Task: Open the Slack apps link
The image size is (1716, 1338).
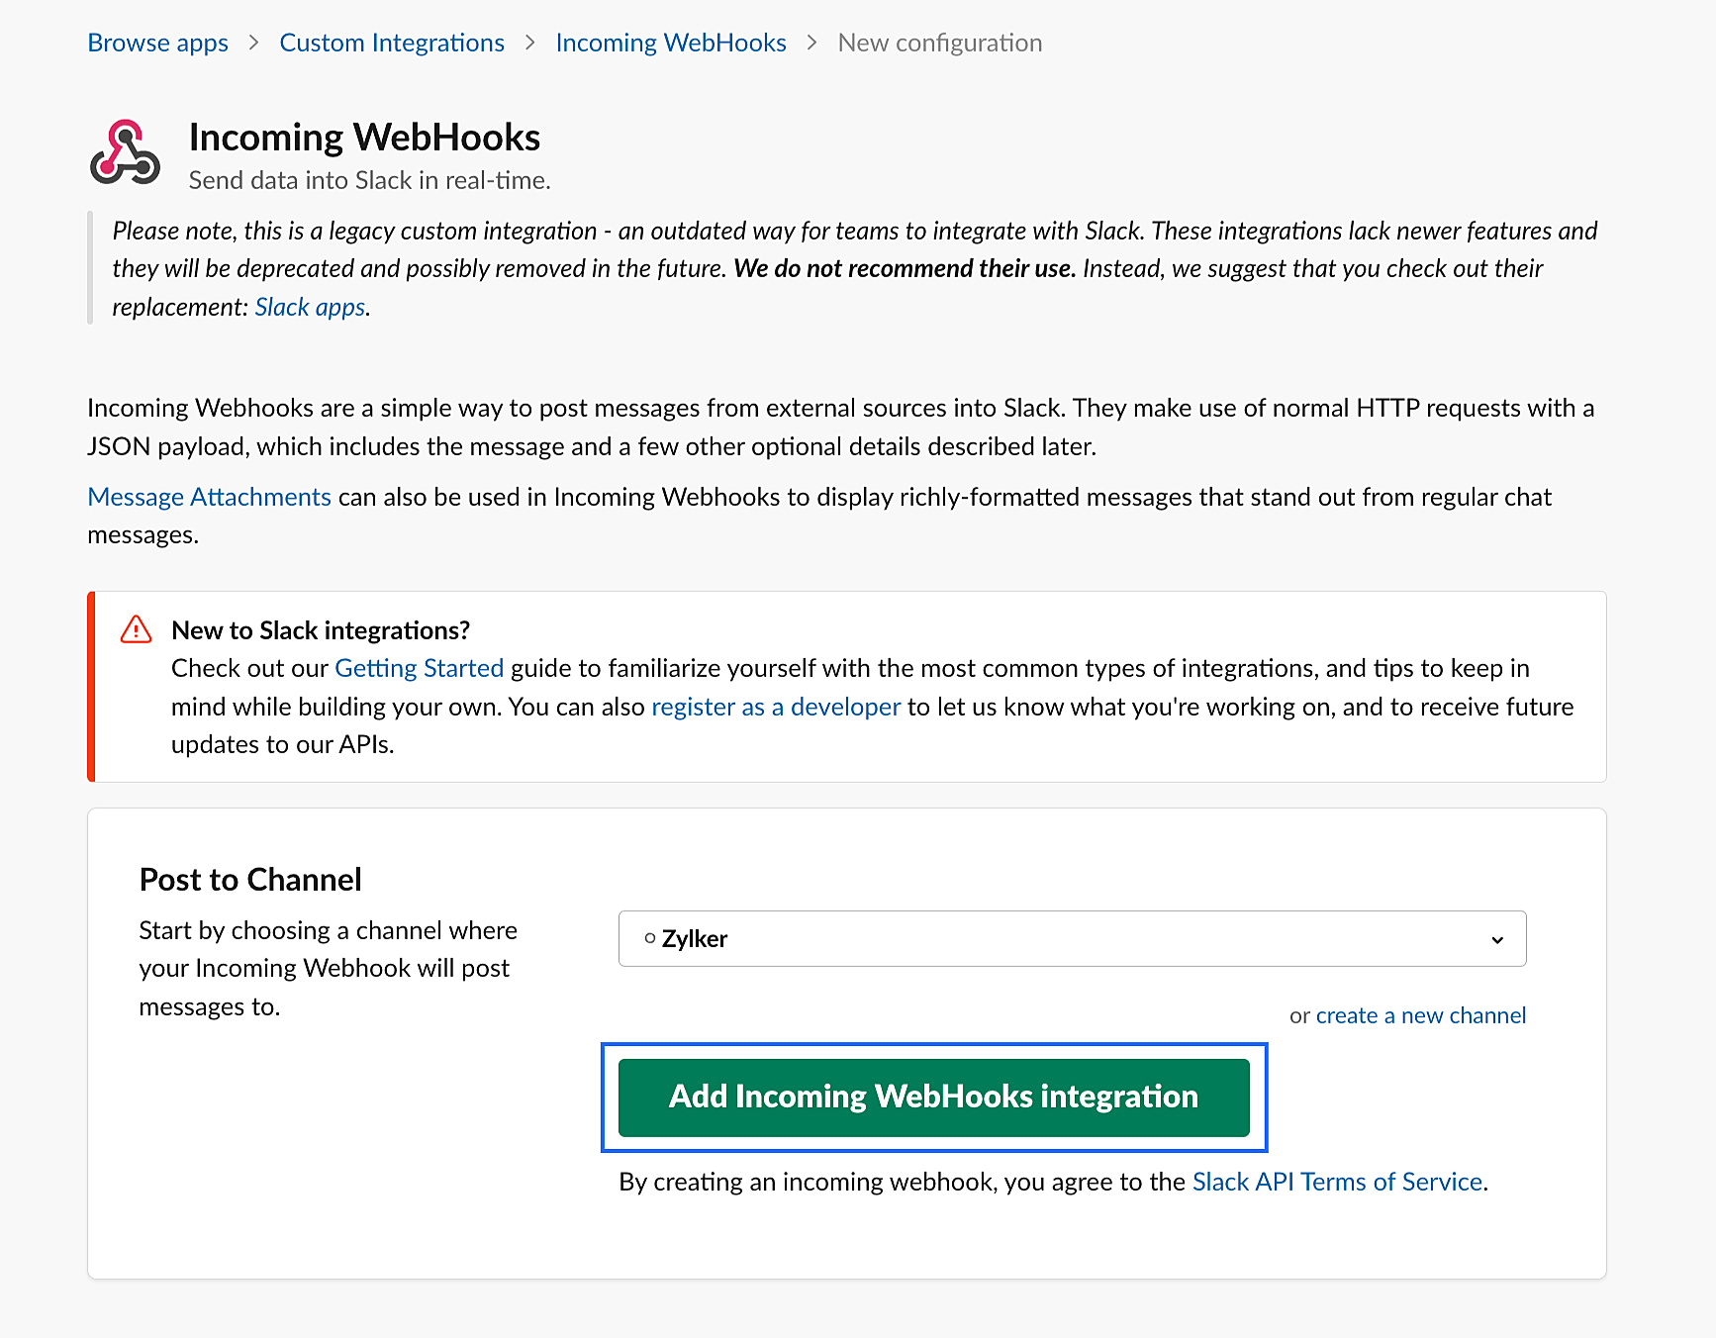Action: click(x=308, y=307)
